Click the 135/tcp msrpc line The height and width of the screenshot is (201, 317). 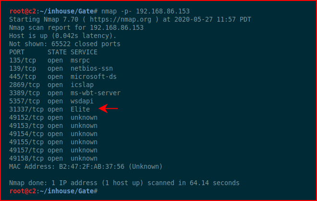(x=49, y=60)
